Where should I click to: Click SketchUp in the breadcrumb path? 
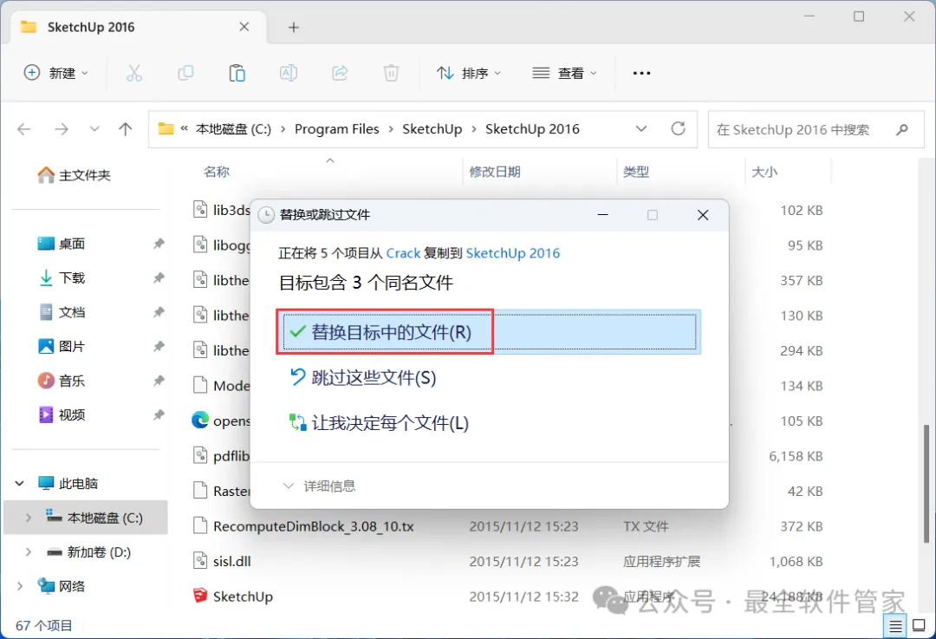pyautogui.click(x=432, y=129)
